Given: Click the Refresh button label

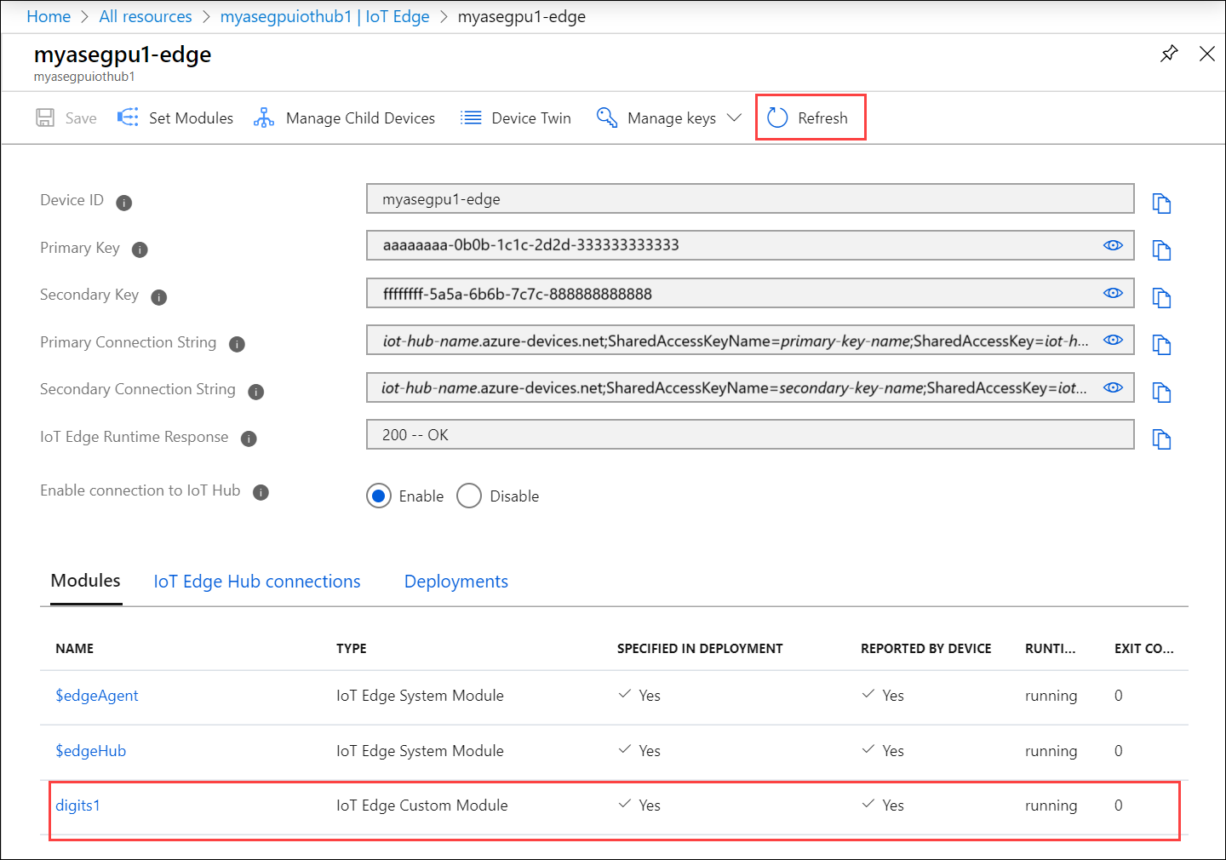Looking at the screenshot, I should (x=822, y=118).
